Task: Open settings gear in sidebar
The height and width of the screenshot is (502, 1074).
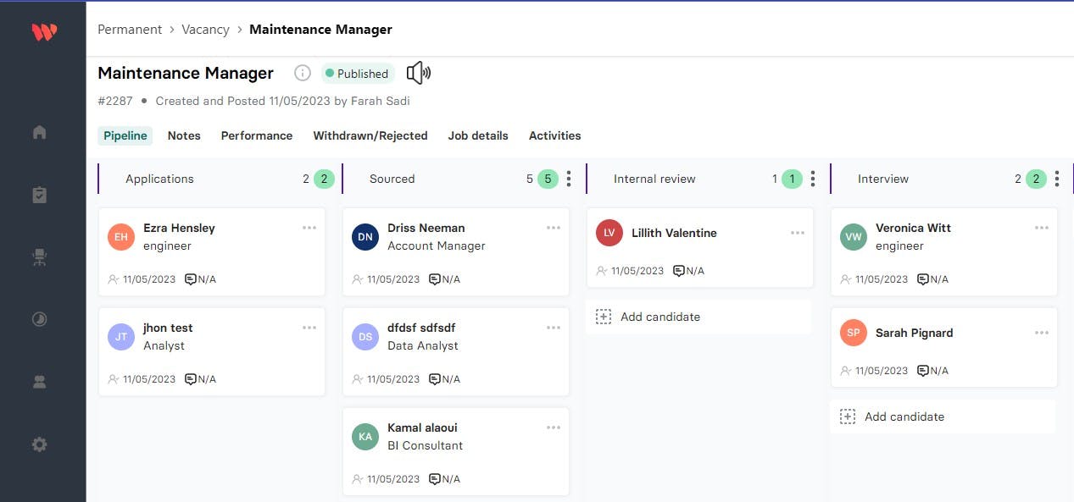Action: [39, 444]
